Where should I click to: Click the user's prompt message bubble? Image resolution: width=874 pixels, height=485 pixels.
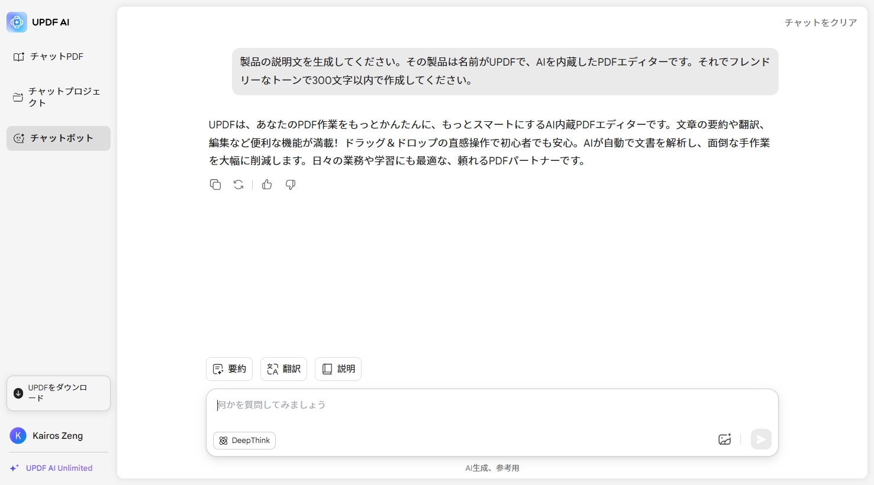pyautogui.click(x=505, y=72)
